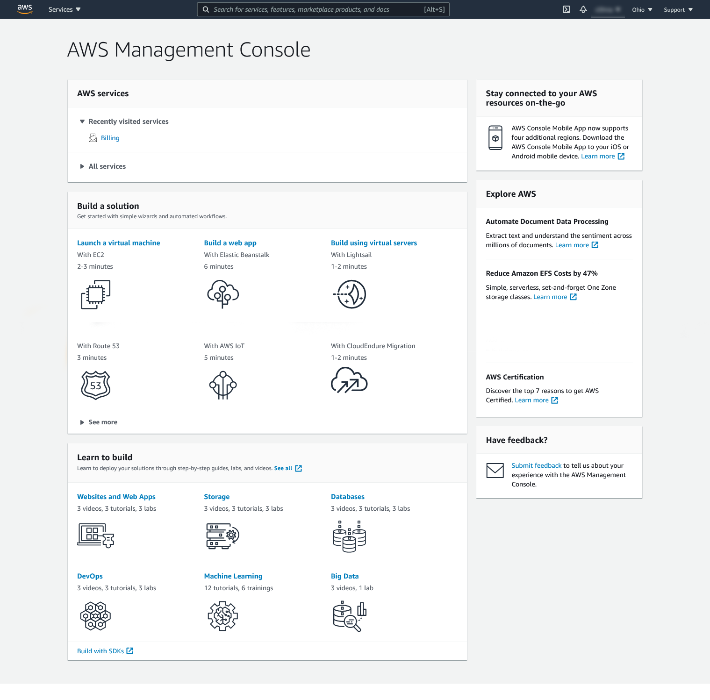
Task: Open the CloudShell terminal icon
Action: click(x=566, y=9)
